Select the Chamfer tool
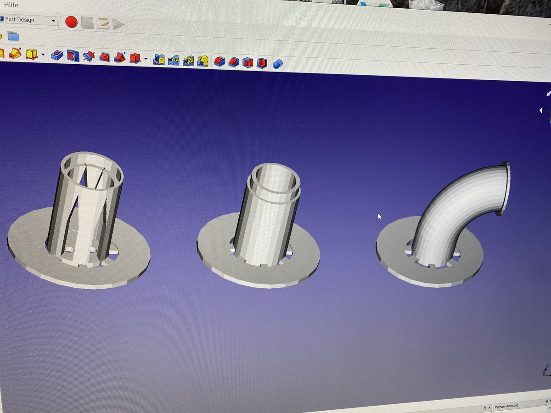The width and height of the screenshot is (551, 413). point(234,62)
